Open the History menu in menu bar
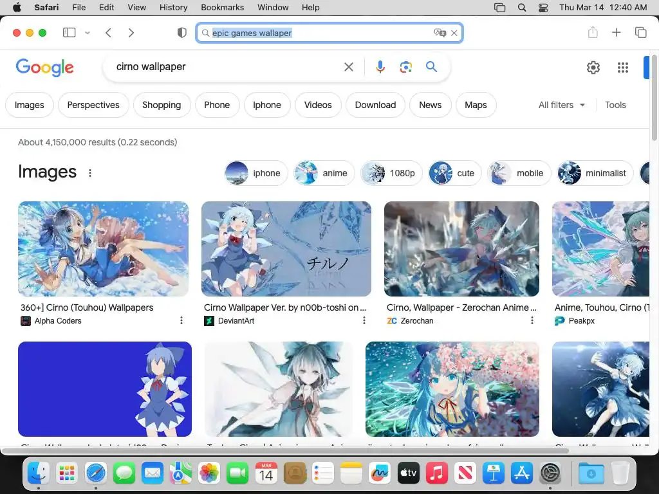 [x=173, y=7]
